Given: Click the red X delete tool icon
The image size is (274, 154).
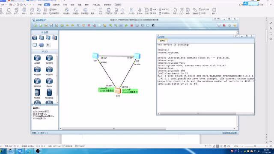Looking at the screenshot, I should (89, 26).
